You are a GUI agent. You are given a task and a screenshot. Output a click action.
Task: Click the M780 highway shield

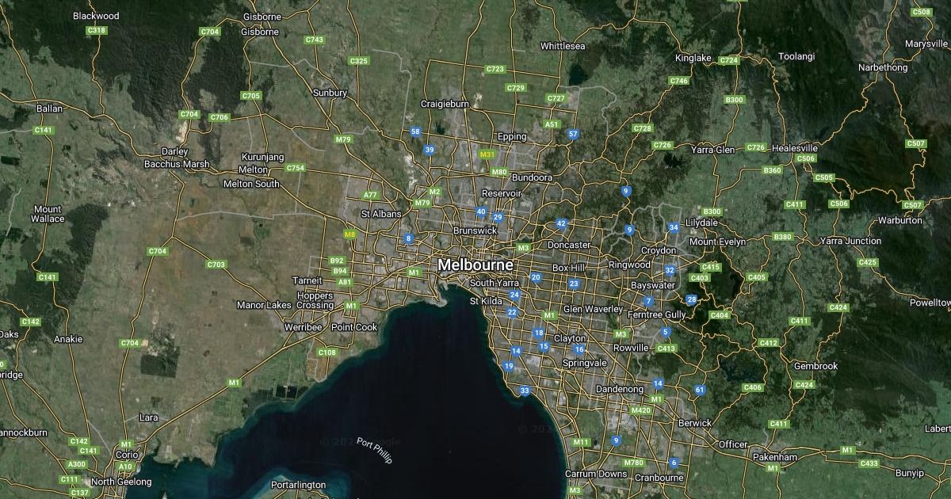tap(634, 463)
